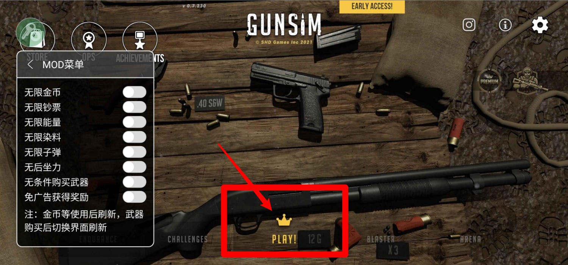Select the Arena mode tab
568x265 pixels.
[x=471, y=239]
